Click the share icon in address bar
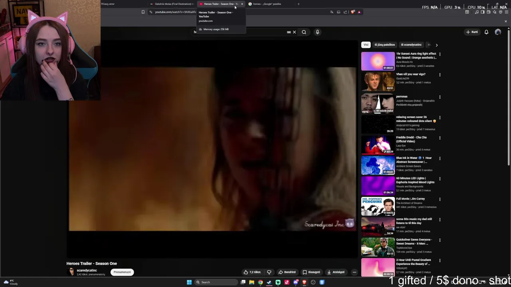Screen dimensions: 511x287 (x=345, y=12)
